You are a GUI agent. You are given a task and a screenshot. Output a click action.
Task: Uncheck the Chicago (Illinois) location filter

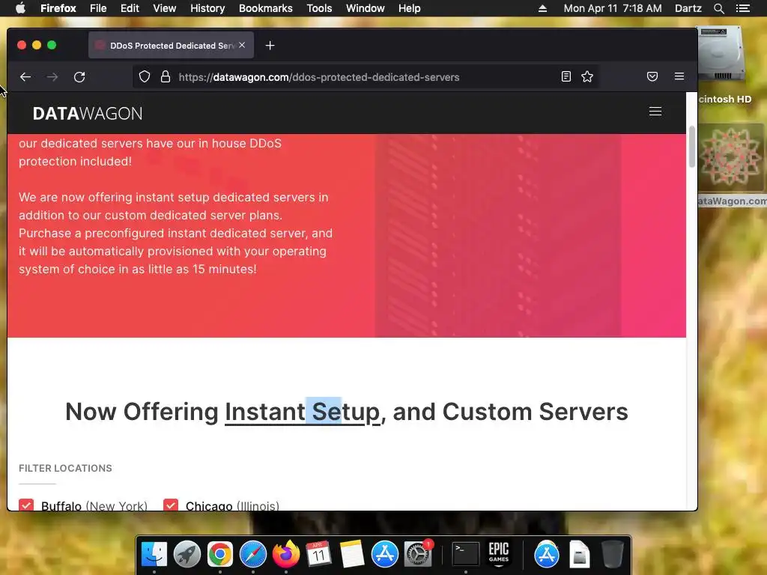(x=171, y=505)
